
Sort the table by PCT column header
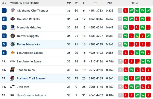tap(110, 3)
